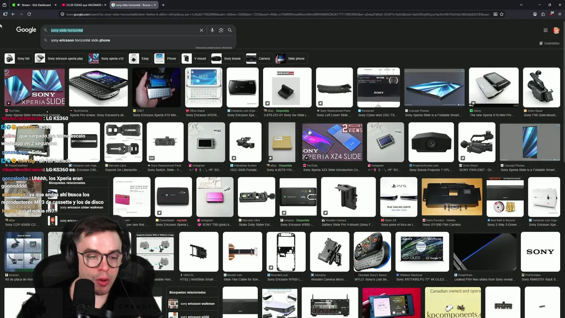Open Sony FX6 Gold-Mount camera image
This screenshot has width=565, height=318.
point(542,87)
